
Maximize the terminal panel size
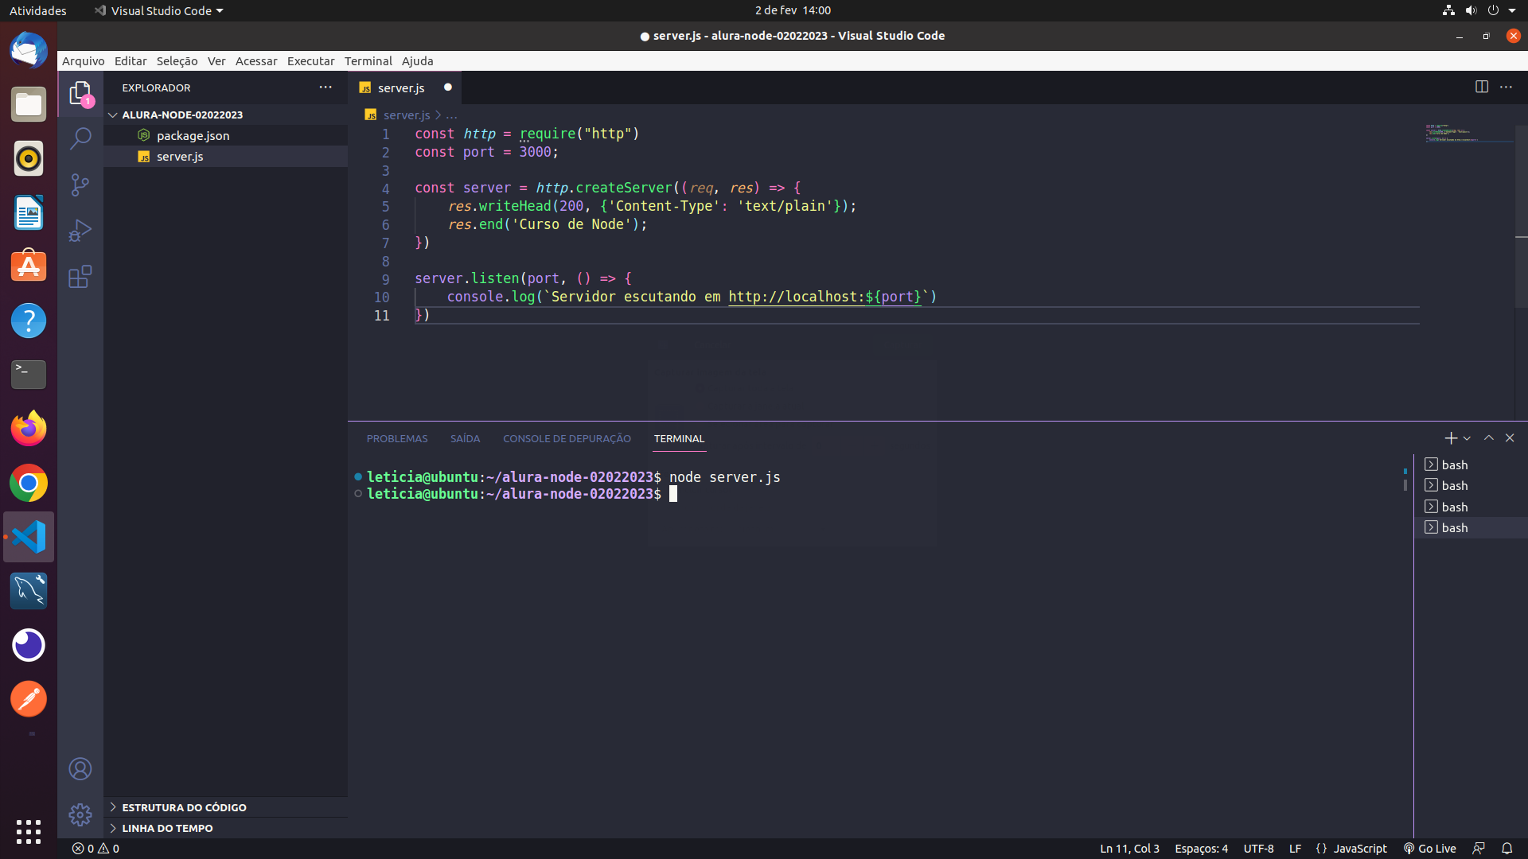[1489, 438]
